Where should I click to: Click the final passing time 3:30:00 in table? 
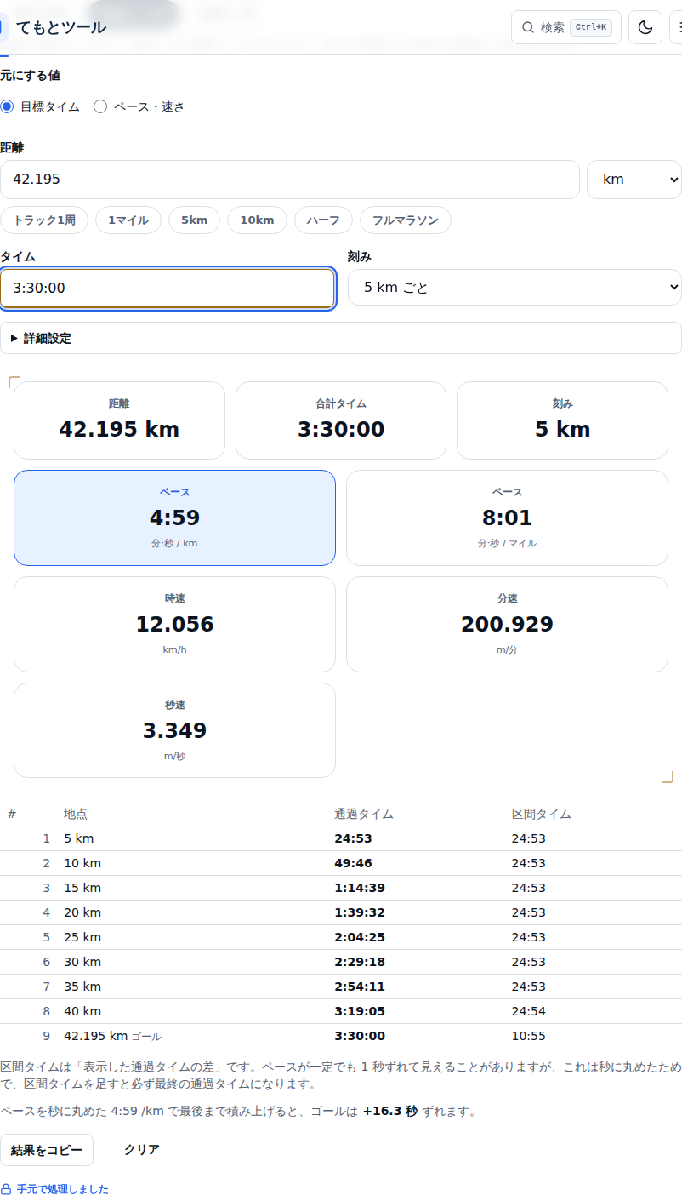(360, 1036)
